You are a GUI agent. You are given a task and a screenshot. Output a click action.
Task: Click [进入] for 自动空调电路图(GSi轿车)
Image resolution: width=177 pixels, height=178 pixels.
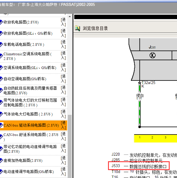point(63,78)
